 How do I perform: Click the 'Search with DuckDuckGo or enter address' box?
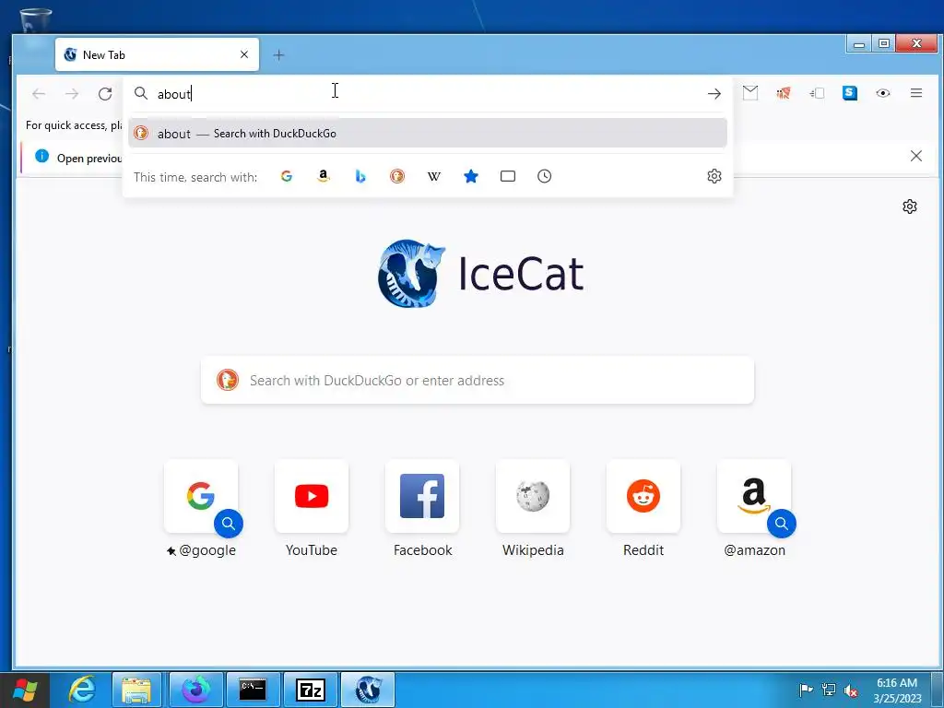(477, 380)
